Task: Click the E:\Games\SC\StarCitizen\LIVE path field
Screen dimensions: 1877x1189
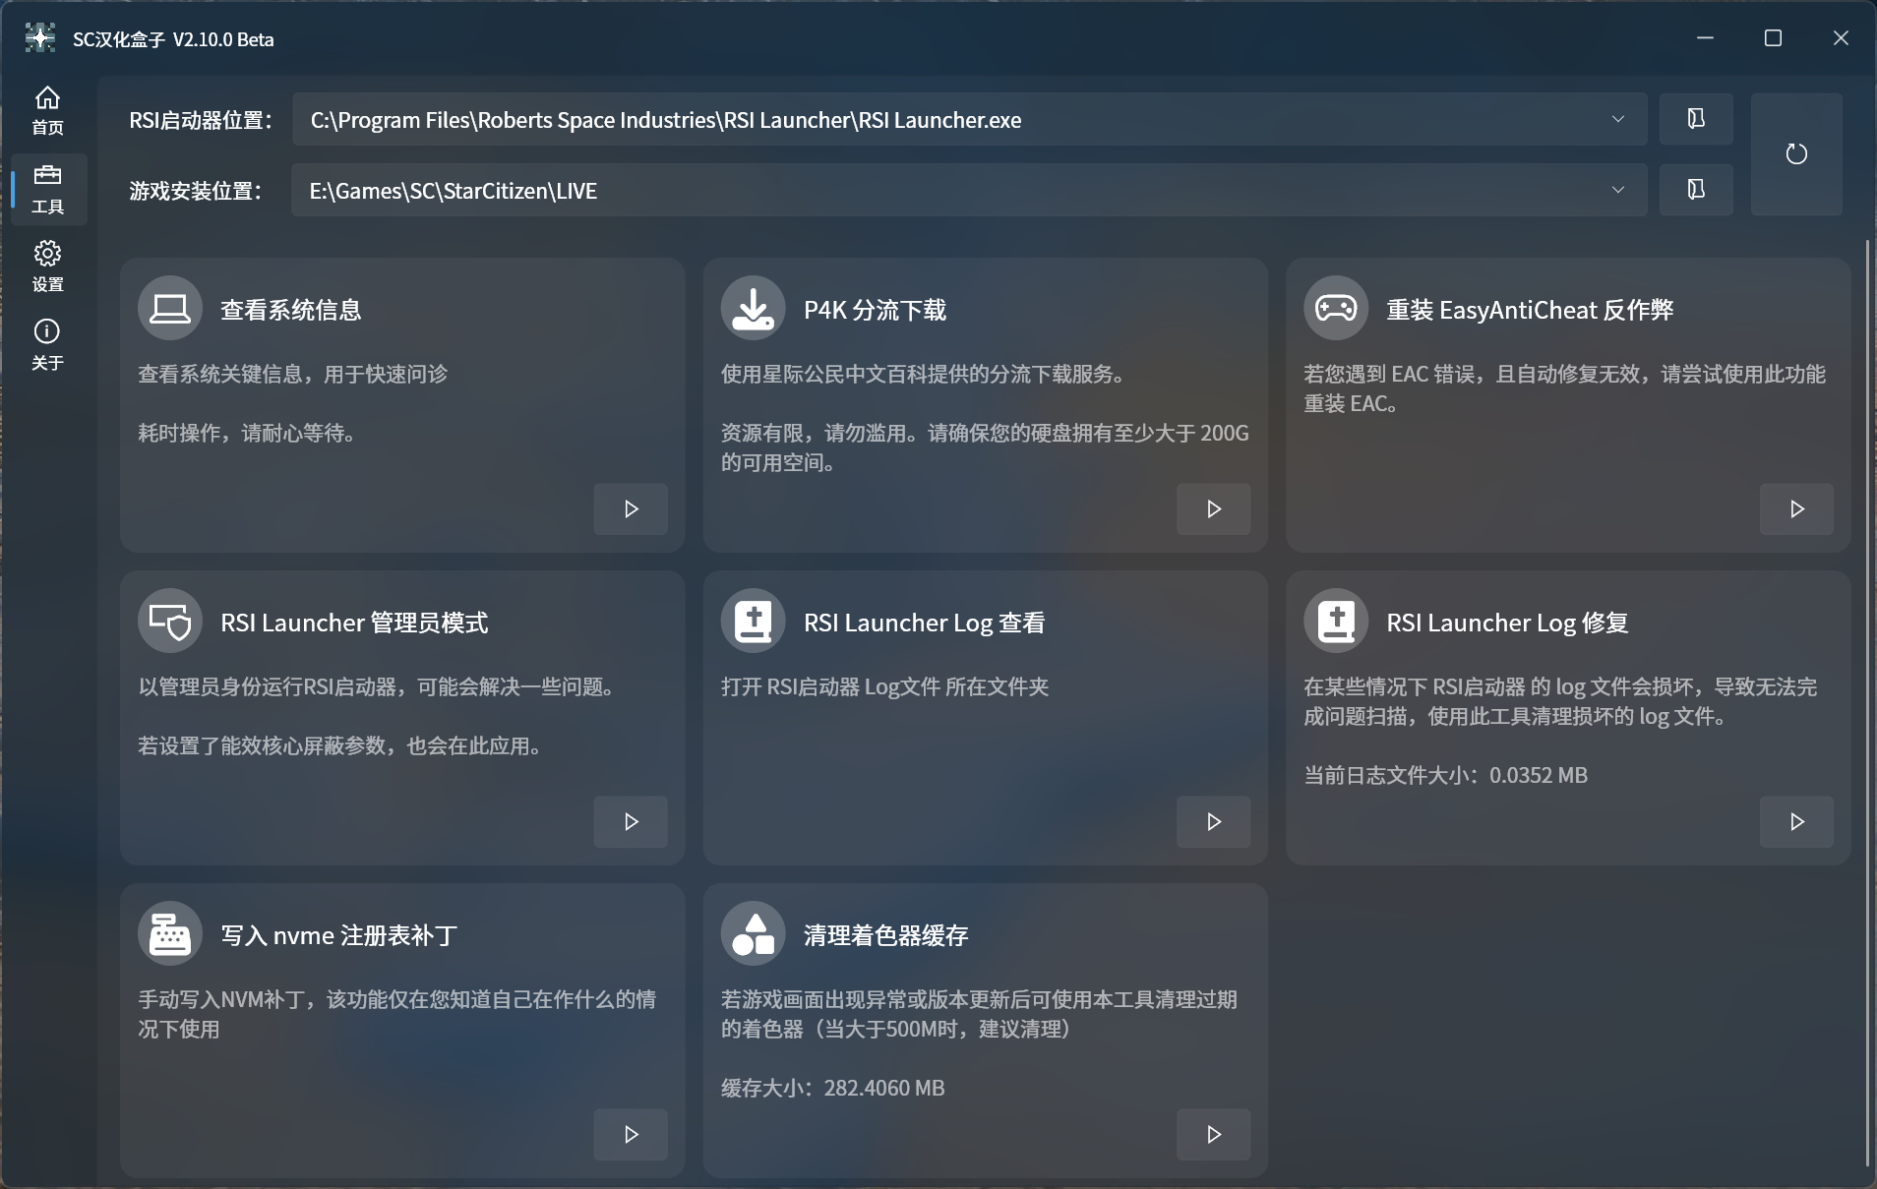Action: (x=969, y=190)
